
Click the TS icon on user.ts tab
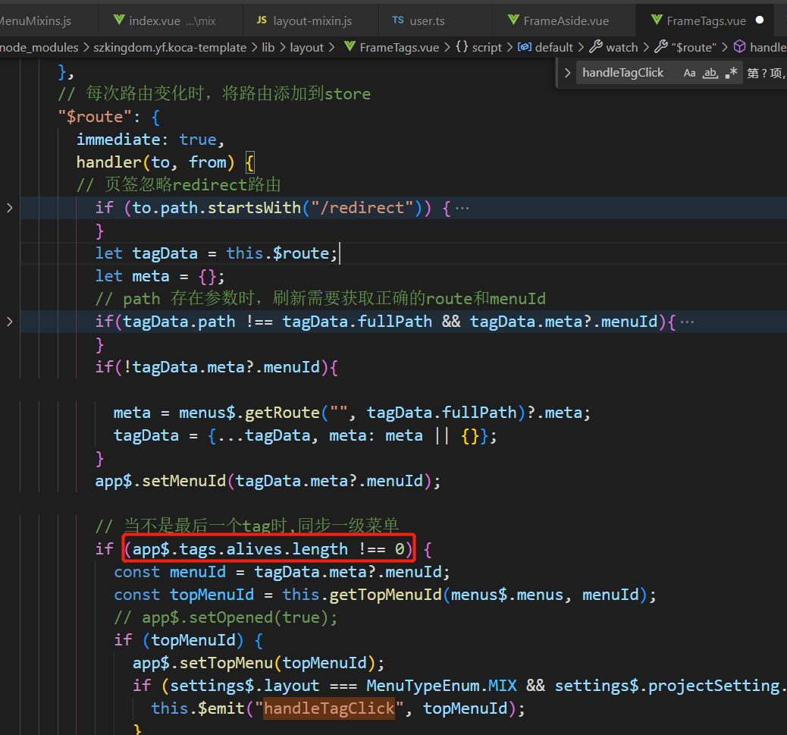tap(398, 20)
